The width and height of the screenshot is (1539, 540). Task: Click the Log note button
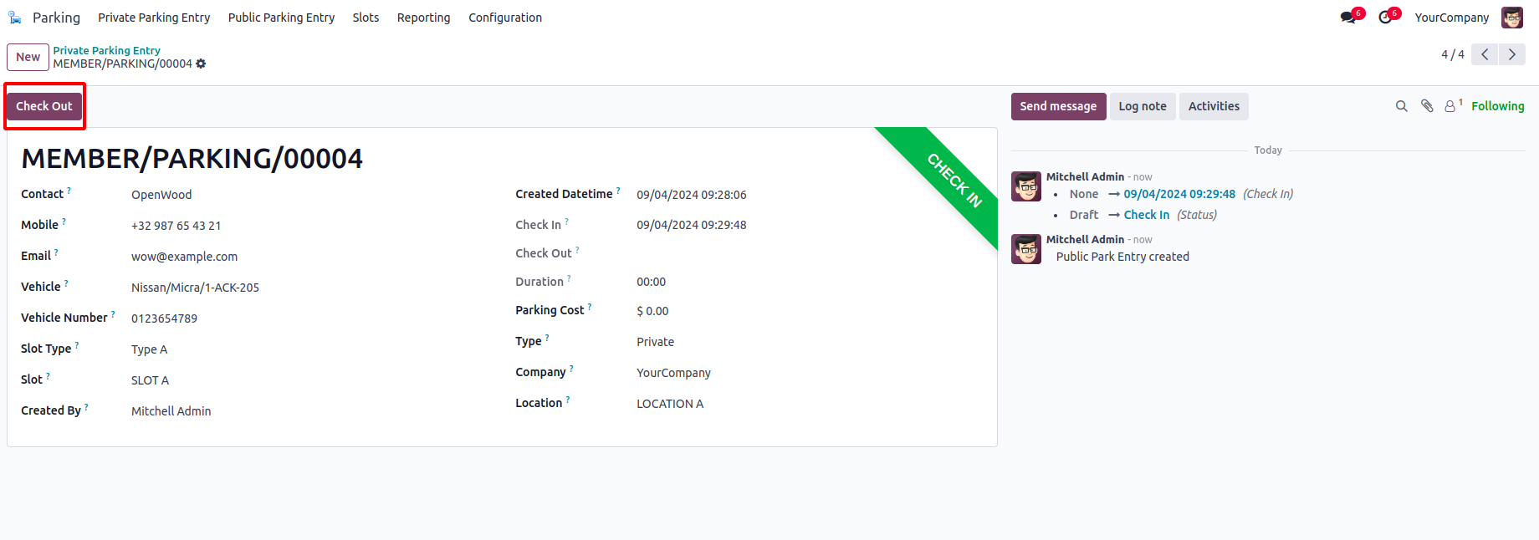(1143, 106)
